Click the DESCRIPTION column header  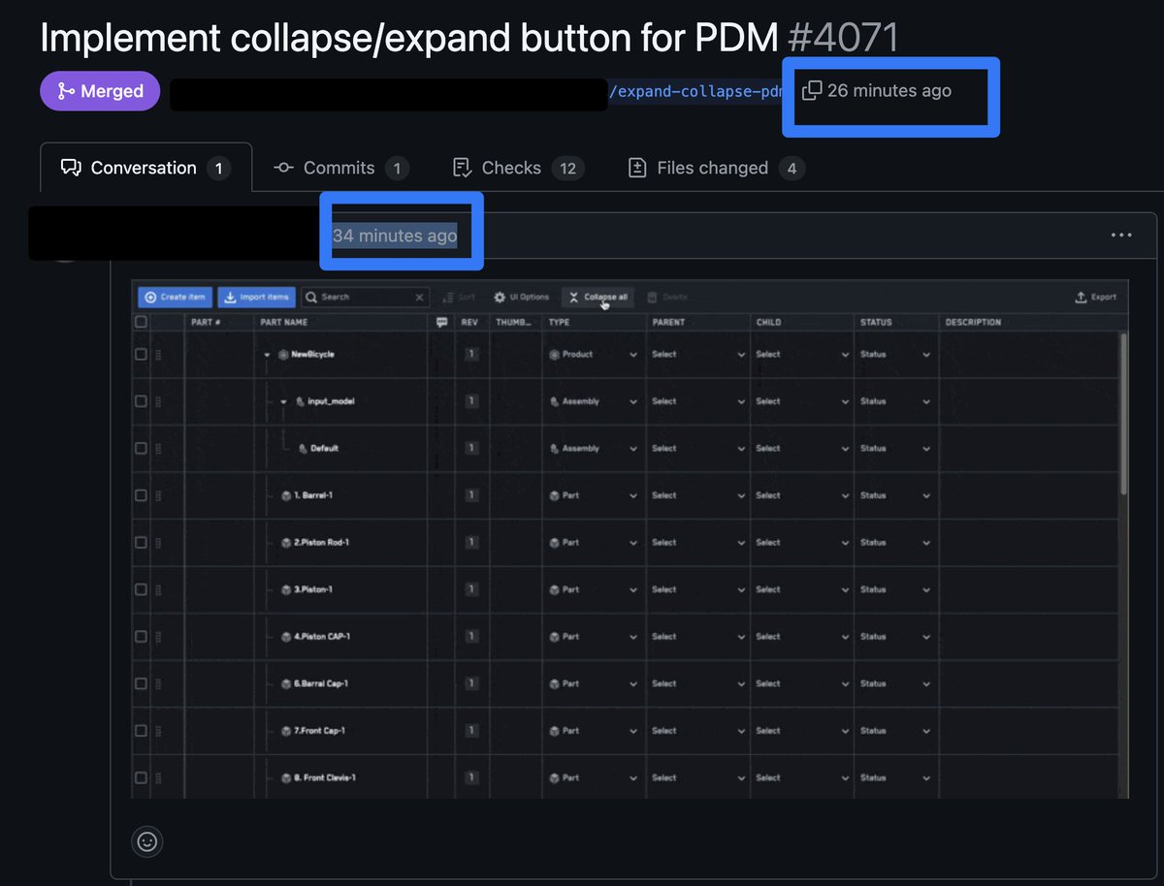pos(973,322)
